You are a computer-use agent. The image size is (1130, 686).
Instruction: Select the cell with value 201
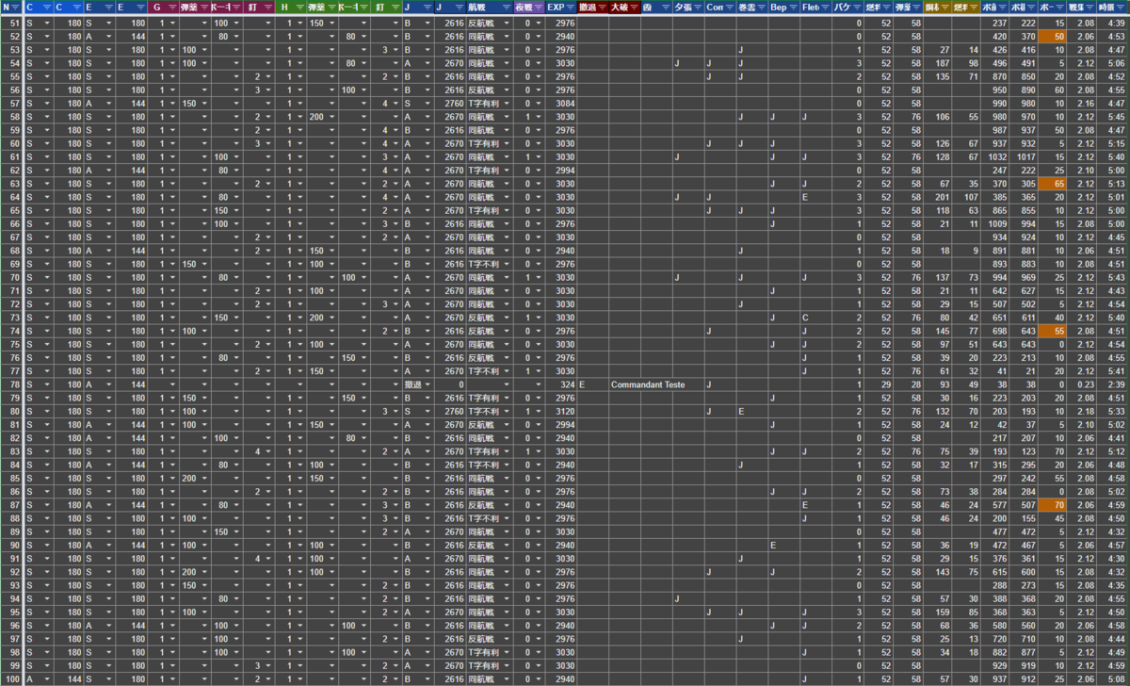[x=937, y=197]
